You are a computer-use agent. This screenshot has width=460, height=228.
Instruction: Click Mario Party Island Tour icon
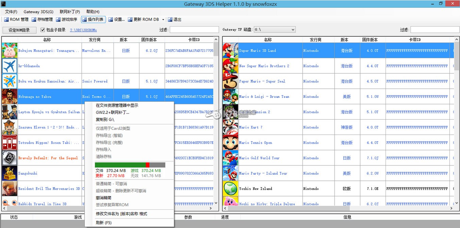pos(231,173)
